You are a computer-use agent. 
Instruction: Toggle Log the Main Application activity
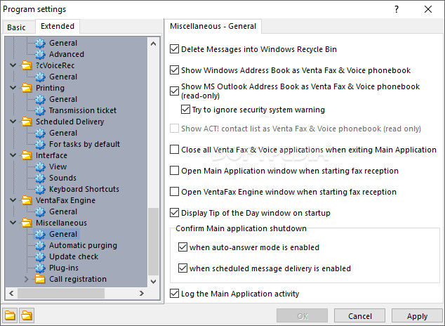pos(174,294)
